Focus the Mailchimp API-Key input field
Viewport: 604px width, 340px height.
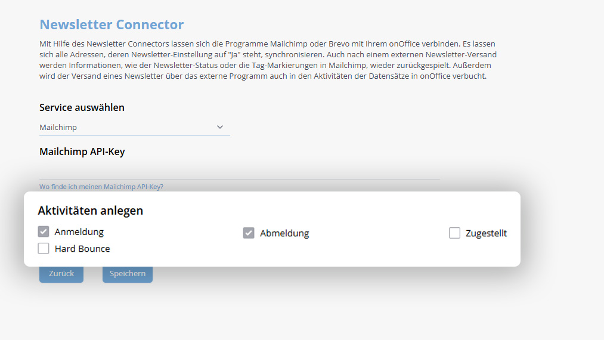click(240, 171)
